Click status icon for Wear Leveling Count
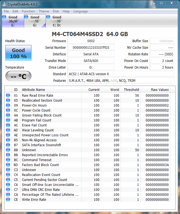180x214 pixels. [8, 130]
